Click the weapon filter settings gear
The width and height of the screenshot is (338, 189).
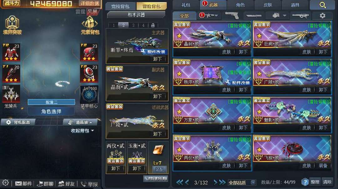click(322, 16)
